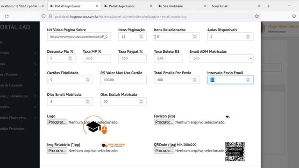Click the favicon preview image
This screenshot has height=168, width=299.
pos(228,117)
